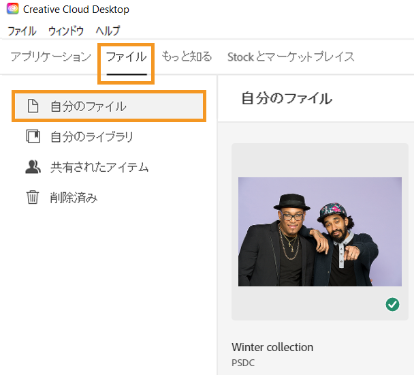
Task: Click the PSDC file type label
Action: point(243,363)
